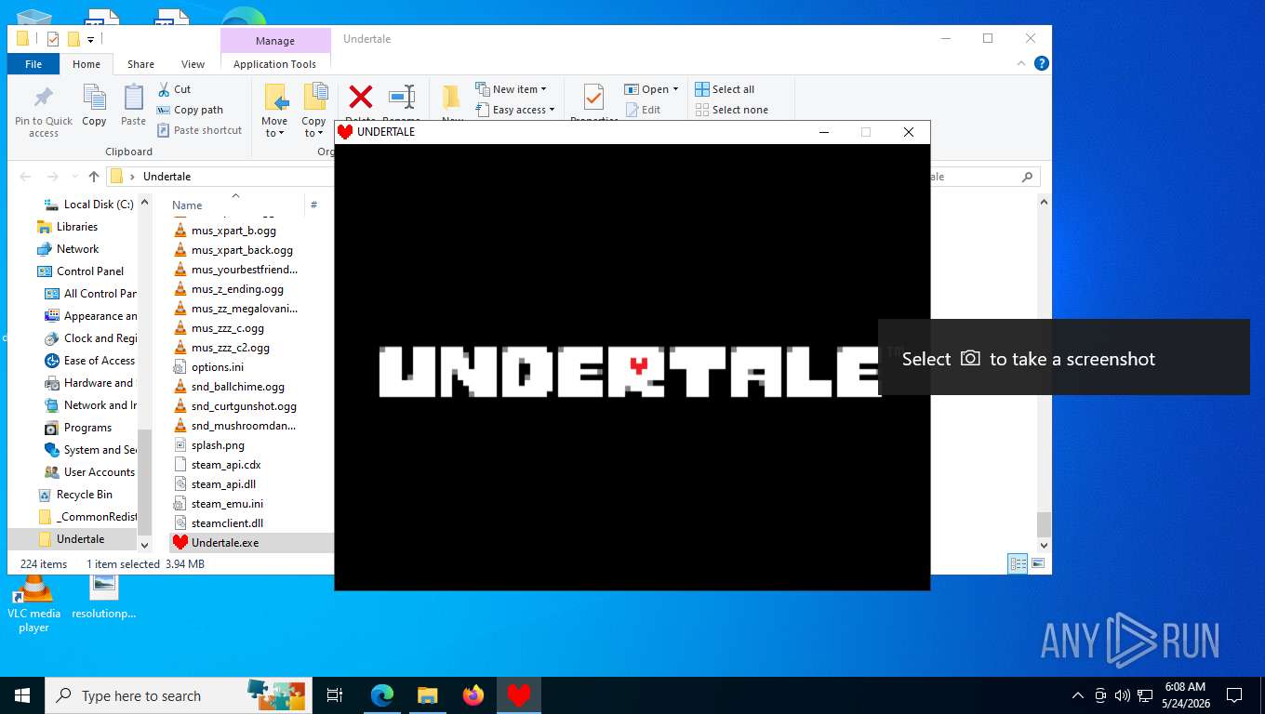1265x714 pixels.
Task: Click the Up one level arrow
Action: point(94,177)
